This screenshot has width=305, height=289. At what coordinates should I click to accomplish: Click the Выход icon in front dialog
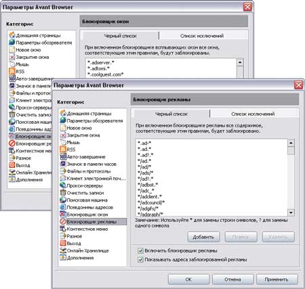tap(63, 243)
